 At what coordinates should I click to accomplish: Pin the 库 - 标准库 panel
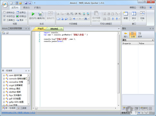pyautogui.click(x=26, y=71)
